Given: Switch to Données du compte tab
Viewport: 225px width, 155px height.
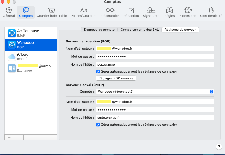Looking at the screenshot, I should [99, 30].
